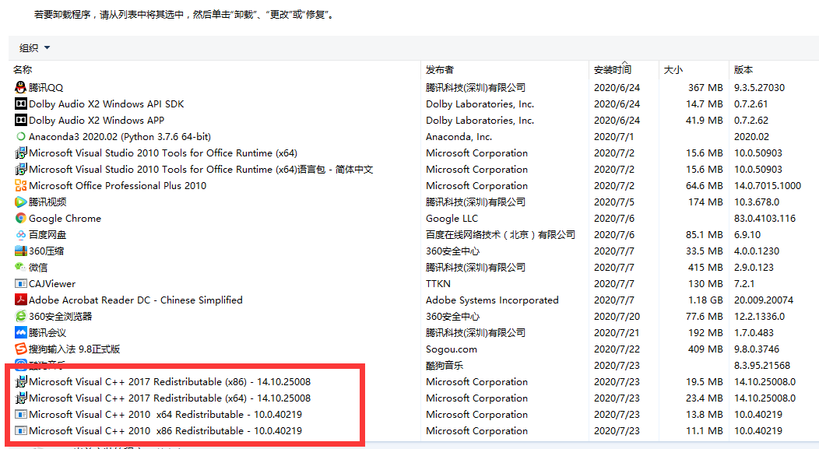
Task: Select 搜狗输入法 9.8正式版 entry
Action: (x=75, y=349)
